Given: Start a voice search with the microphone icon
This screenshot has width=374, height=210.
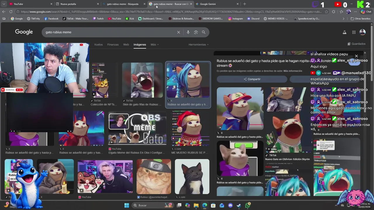Looking at the screenshot, I should coord(188,32).
